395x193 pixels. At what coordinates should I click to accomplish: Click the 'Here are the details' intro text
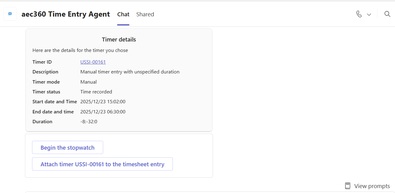tap(80, 50)
